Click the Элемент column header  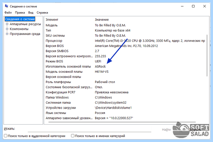(52, 20)
